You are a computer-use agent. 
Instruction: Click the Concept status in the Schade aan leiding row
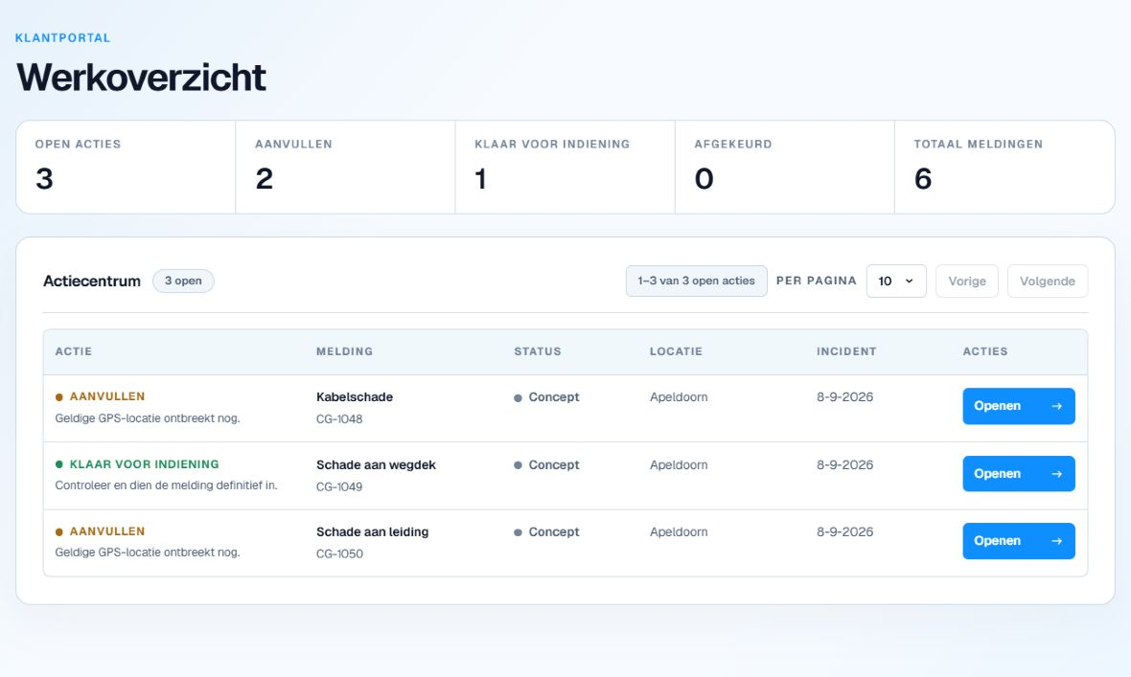[x=546, y=532]
